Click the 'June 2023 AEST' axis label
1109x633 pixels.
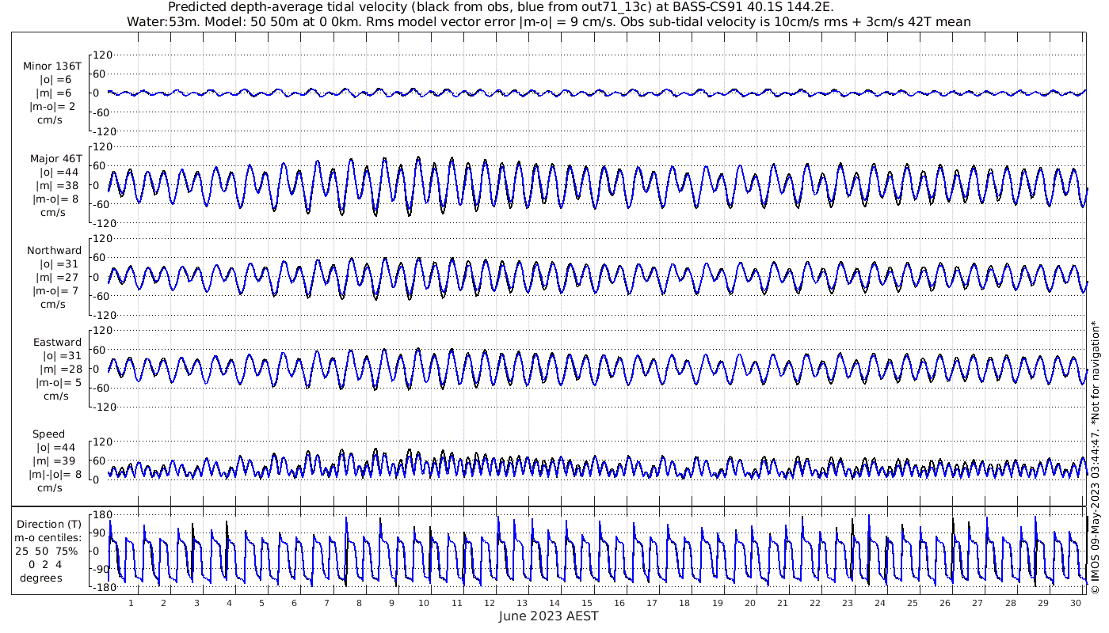point(549,616)
